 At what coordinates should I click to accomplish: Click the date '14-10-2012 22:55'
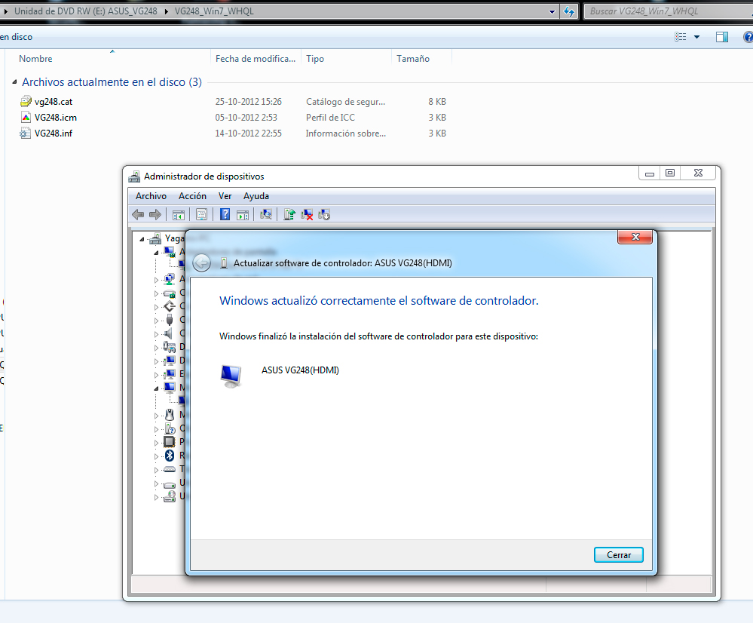click(x=248, y=133)
